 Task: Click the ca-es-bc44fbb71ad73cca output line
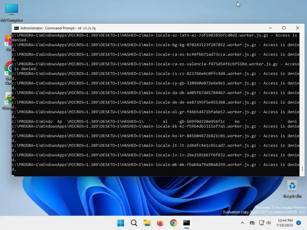pos(156,57)
